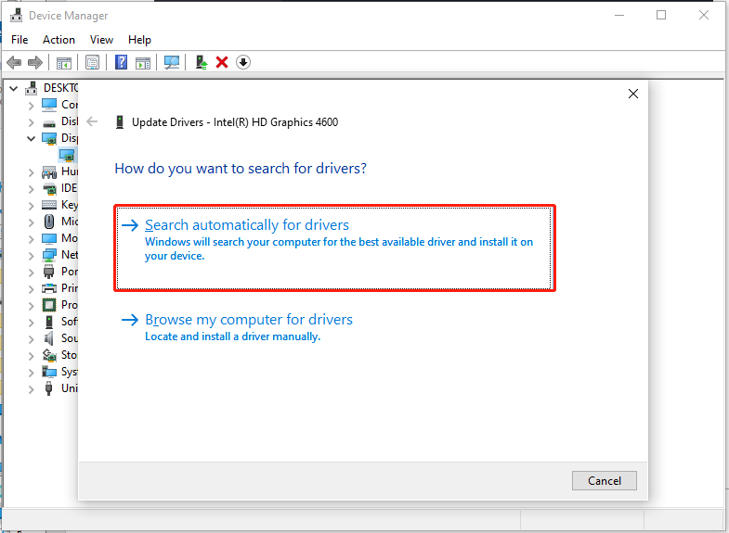Open the Action menu
This screenshot has width=729, height=533.
(59, 40)
